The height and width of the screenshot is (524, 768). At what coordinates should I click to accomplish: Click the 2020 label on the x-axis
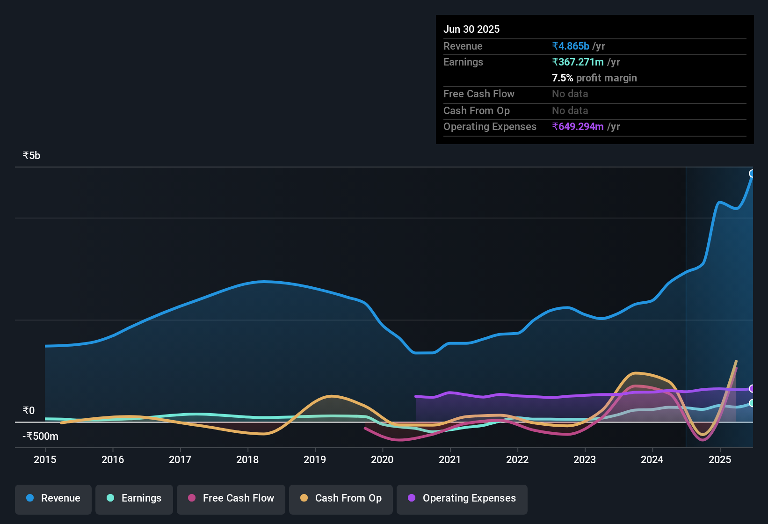383,460
